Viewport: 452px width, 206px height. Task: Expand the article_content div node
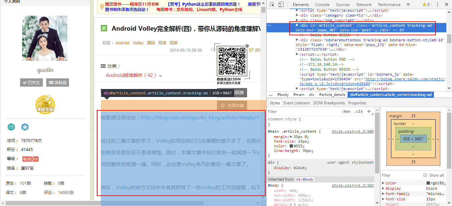[297, 25]
